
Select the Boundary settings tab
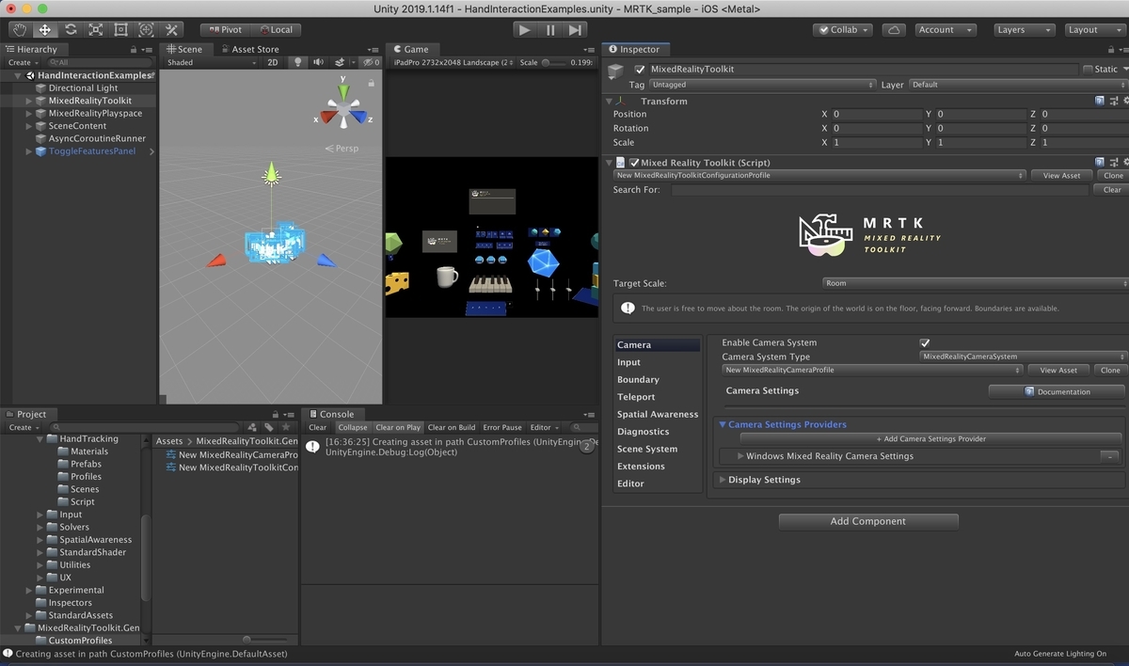coord(657,380)
